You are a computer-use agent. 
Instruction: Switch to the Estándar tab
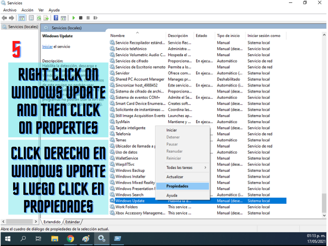(x=73, y=222)
